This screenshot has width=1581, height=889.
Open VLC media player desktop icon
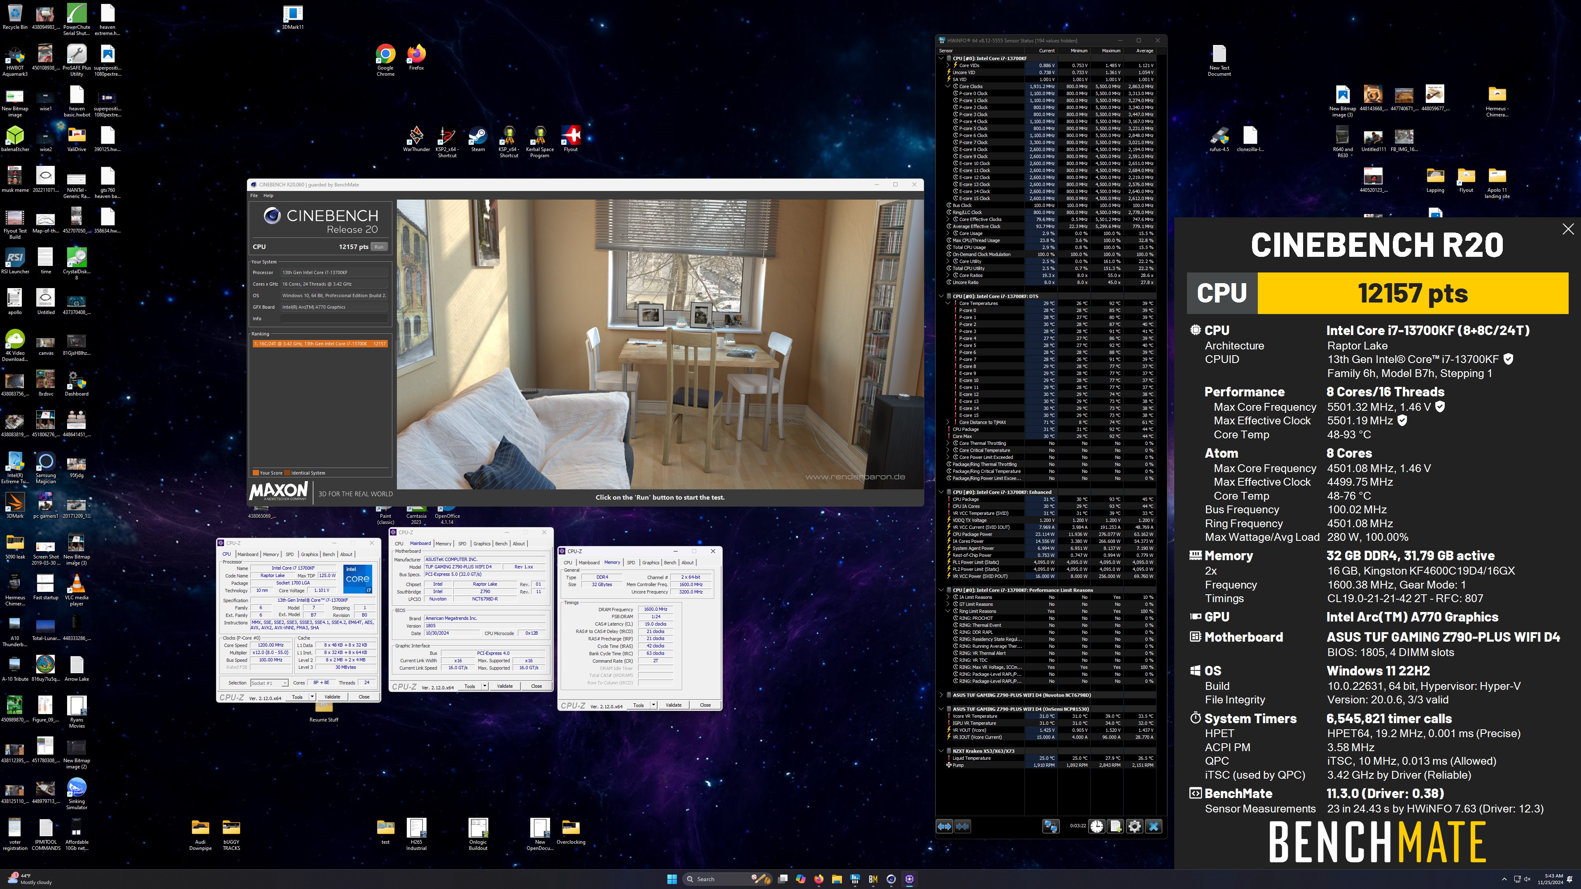(x=77, y=590)
